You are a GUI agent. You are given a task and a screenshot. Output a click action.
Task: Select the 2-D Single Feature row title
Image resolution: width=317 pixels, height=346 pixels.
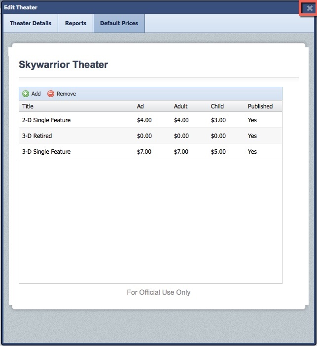46,120
